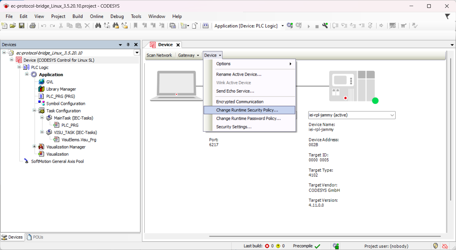
Task: Select Symbol Configuration tree item
Action: click(66, 103)
